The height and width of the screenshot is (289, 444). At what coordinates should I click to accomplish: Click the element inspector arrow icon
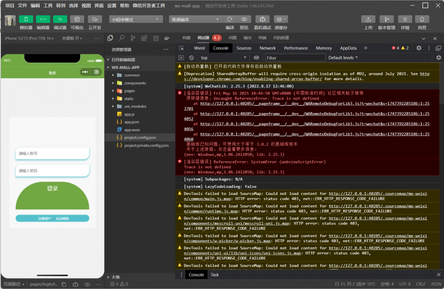(x=182, y=48)
